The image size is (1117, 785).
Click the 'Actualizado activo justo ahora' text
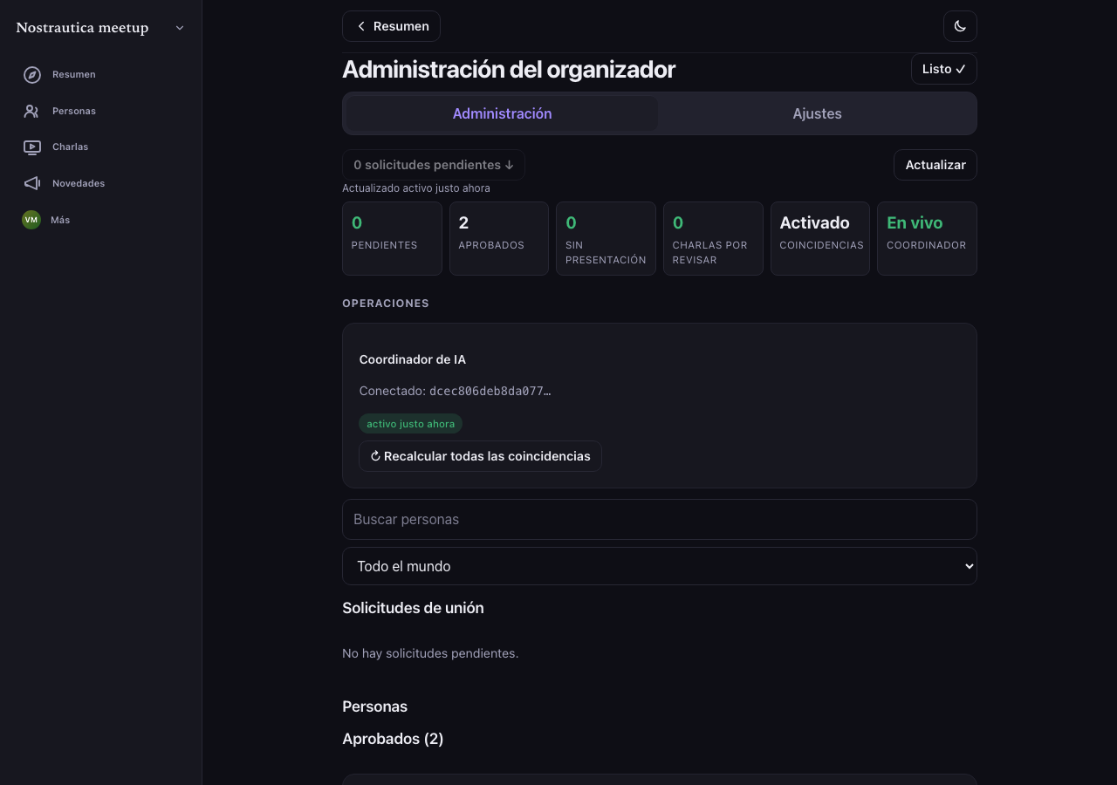(416, 188)
